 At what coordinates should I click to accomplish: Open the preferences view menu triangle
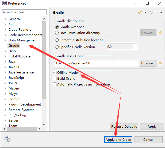click(x=161, y=12)
